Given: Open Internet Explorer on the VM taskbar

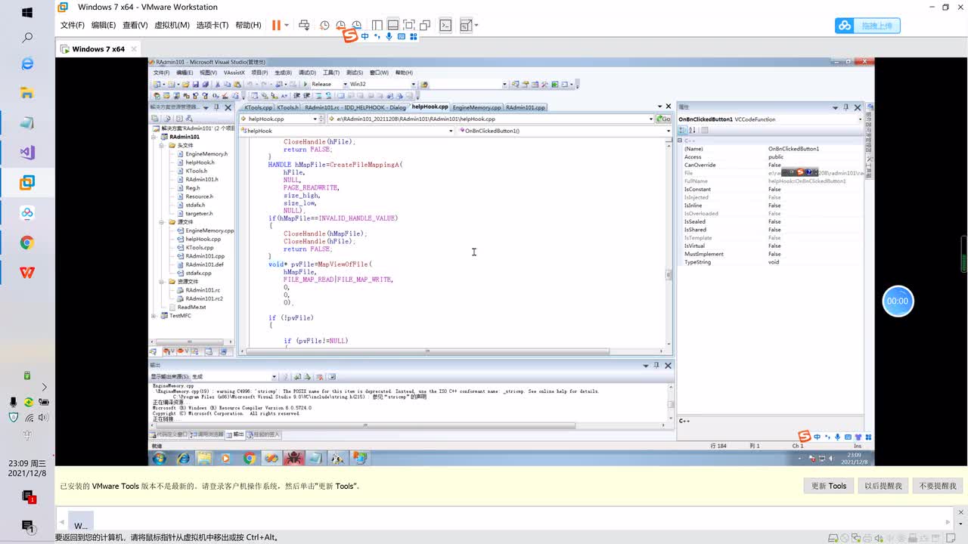Looking at the screenshot, I should 183,458.
